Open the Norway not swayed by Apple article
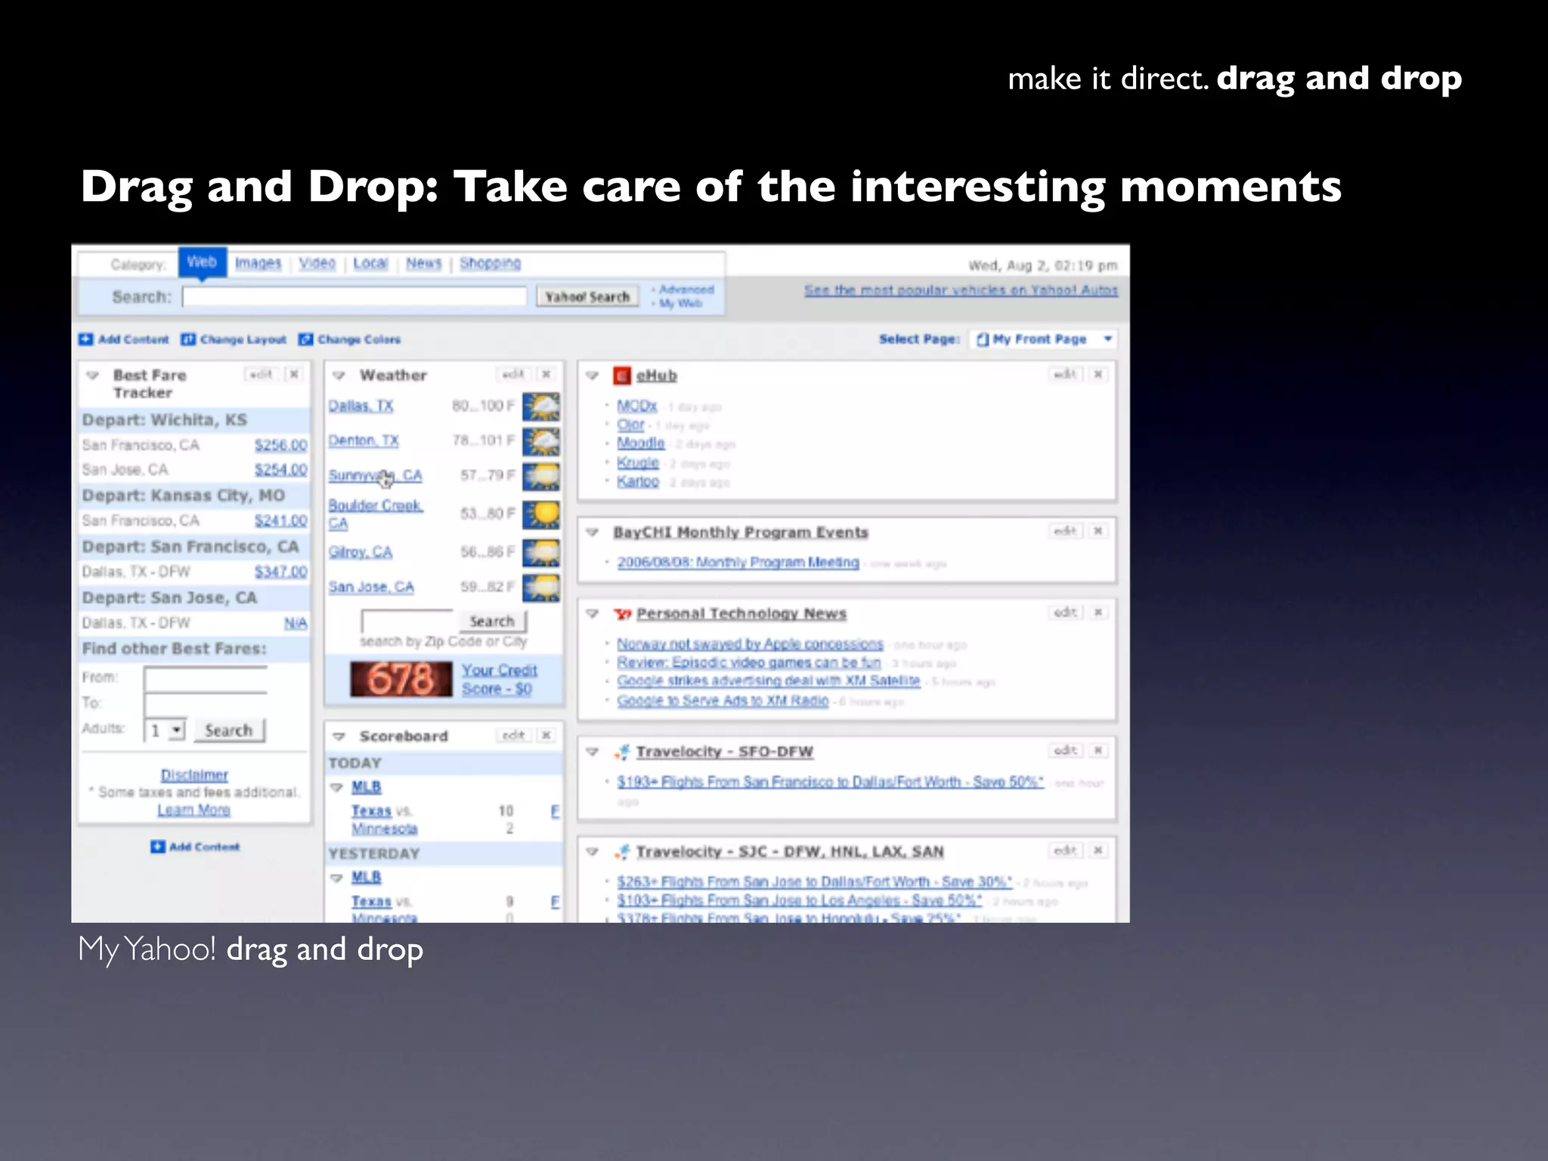This screenshot has width=1548, height=1161. click(x=750, y=644)
